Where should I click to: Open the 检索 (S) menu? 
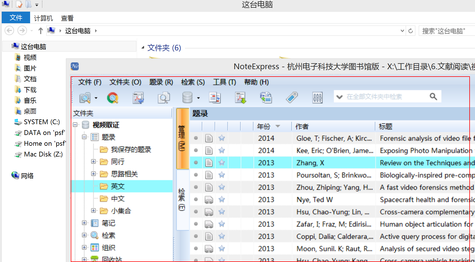click(x=193, y=82)
